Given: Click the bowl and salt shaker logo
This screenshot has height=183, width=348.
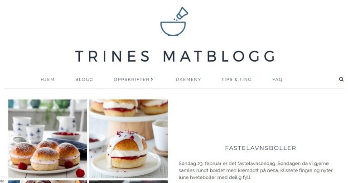Looking at the screenshot, I should [x=174, y=22].
